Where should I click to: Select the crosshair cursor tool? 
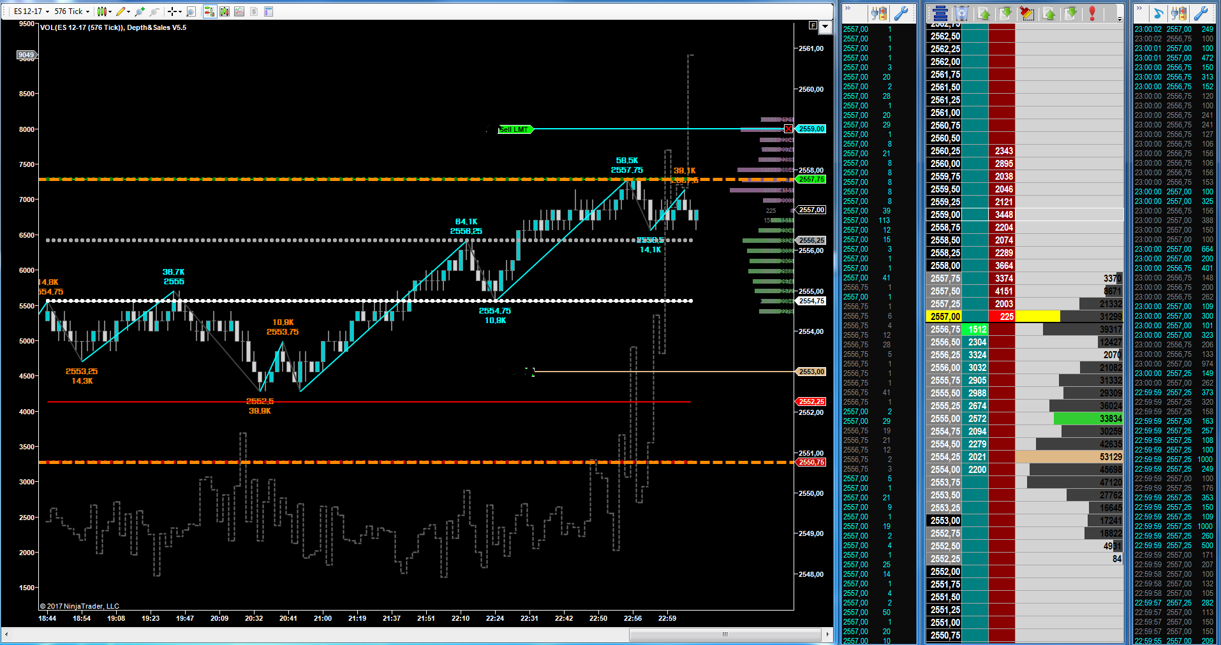coord(172,11)
